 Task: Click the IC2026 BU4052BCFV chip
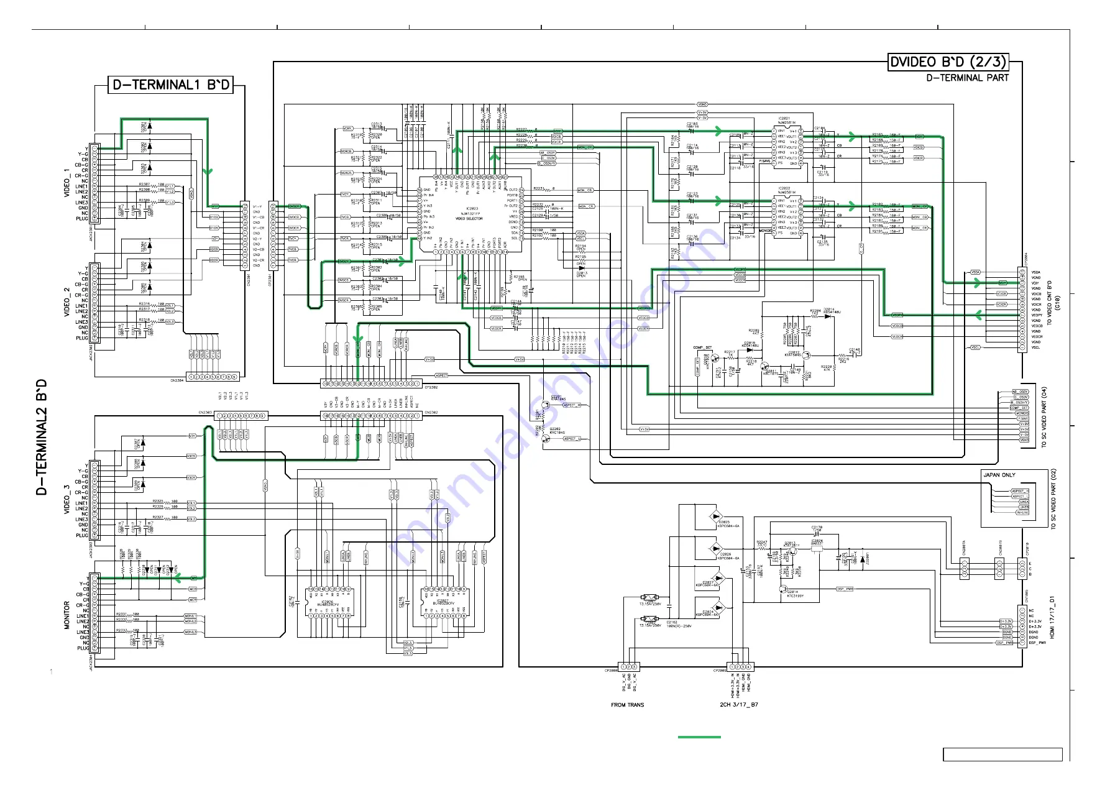[329, 602]
